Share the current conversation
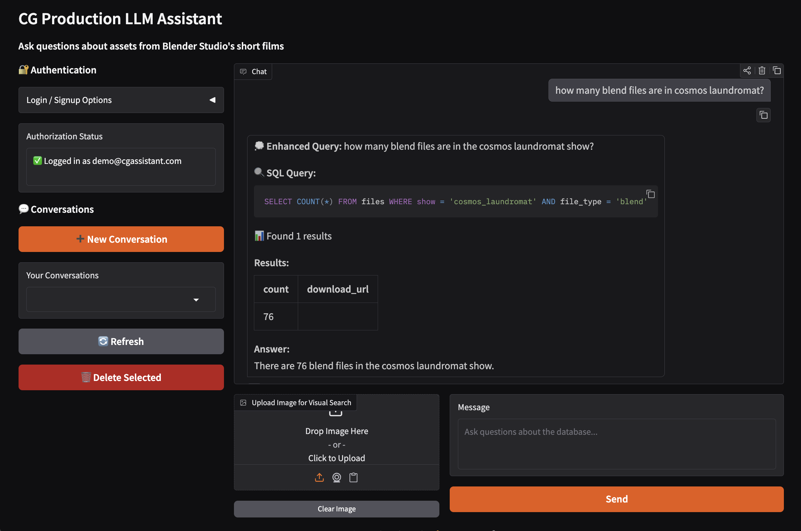The height and width of the screenshot is (531, 801). click(748, 71)
